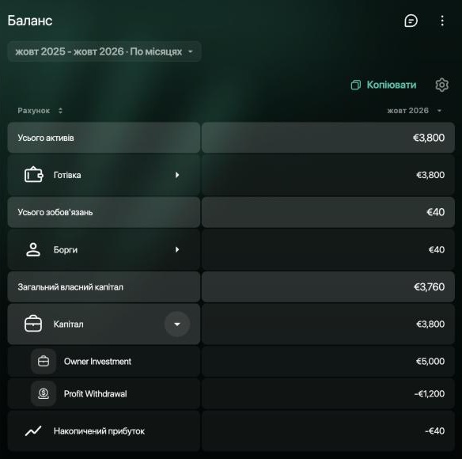The image size is (462, 459).
Task: Click the Owner Investment briefcase icon
Action: click(x=44, y=361)
